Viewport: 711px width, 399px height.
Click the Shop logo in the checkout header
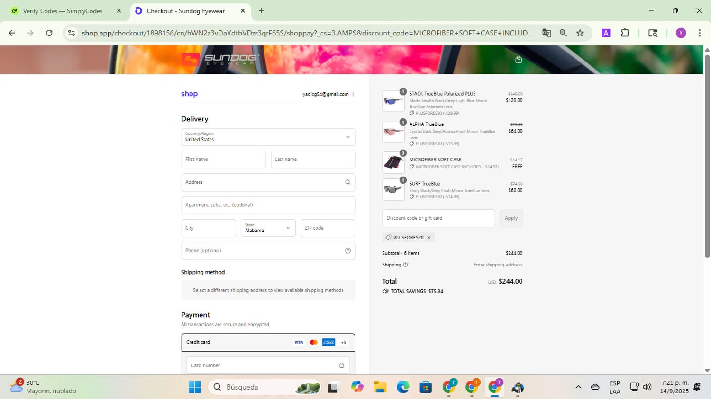click(189, 94)
